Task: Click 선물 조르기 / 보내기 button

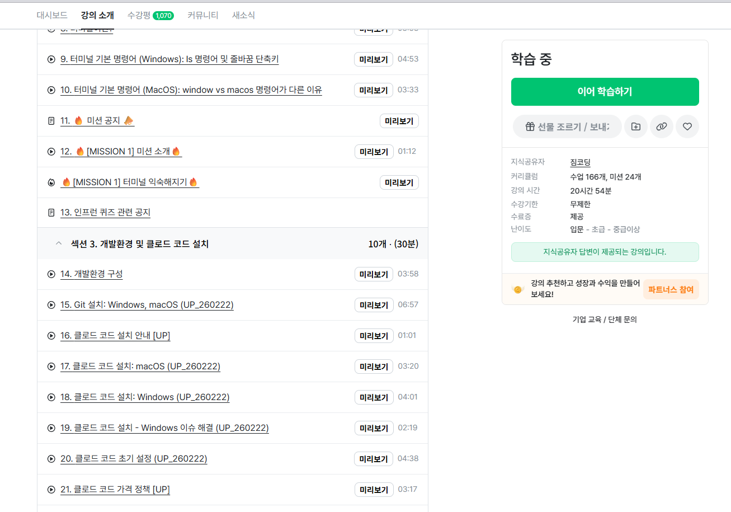Action: (567, 126)
